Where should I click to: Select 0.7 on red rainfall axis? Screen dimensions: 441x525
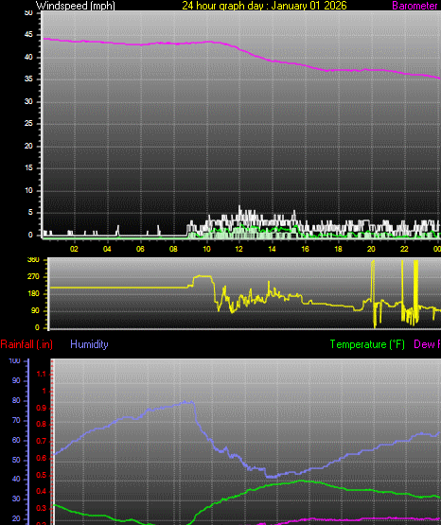tap(42, 441)
